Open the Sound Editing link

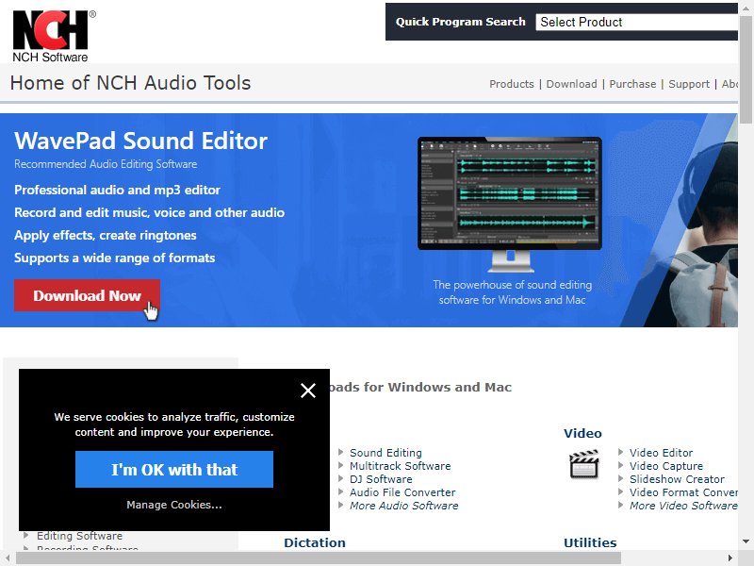tap(385, 453)
